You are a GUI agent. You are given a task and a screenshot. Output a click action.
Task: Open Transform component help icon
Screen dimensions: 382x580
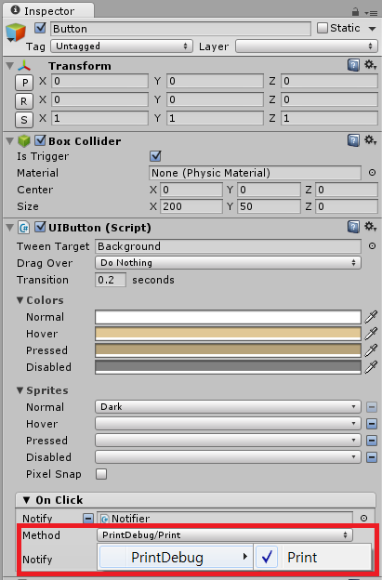[x=353, y=65]
